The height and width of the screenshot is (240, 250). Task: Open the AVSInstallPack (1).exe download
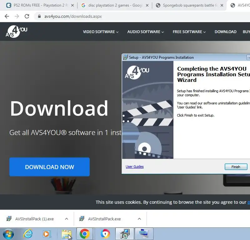(34, 219)
